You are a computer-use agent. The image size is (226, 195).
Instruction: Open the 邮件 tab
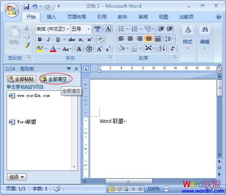(x=122, y=17)
